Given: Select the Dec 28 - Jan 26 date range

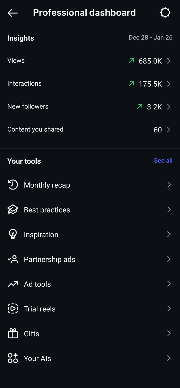Looking at the screenshot, I should [150, 38].
